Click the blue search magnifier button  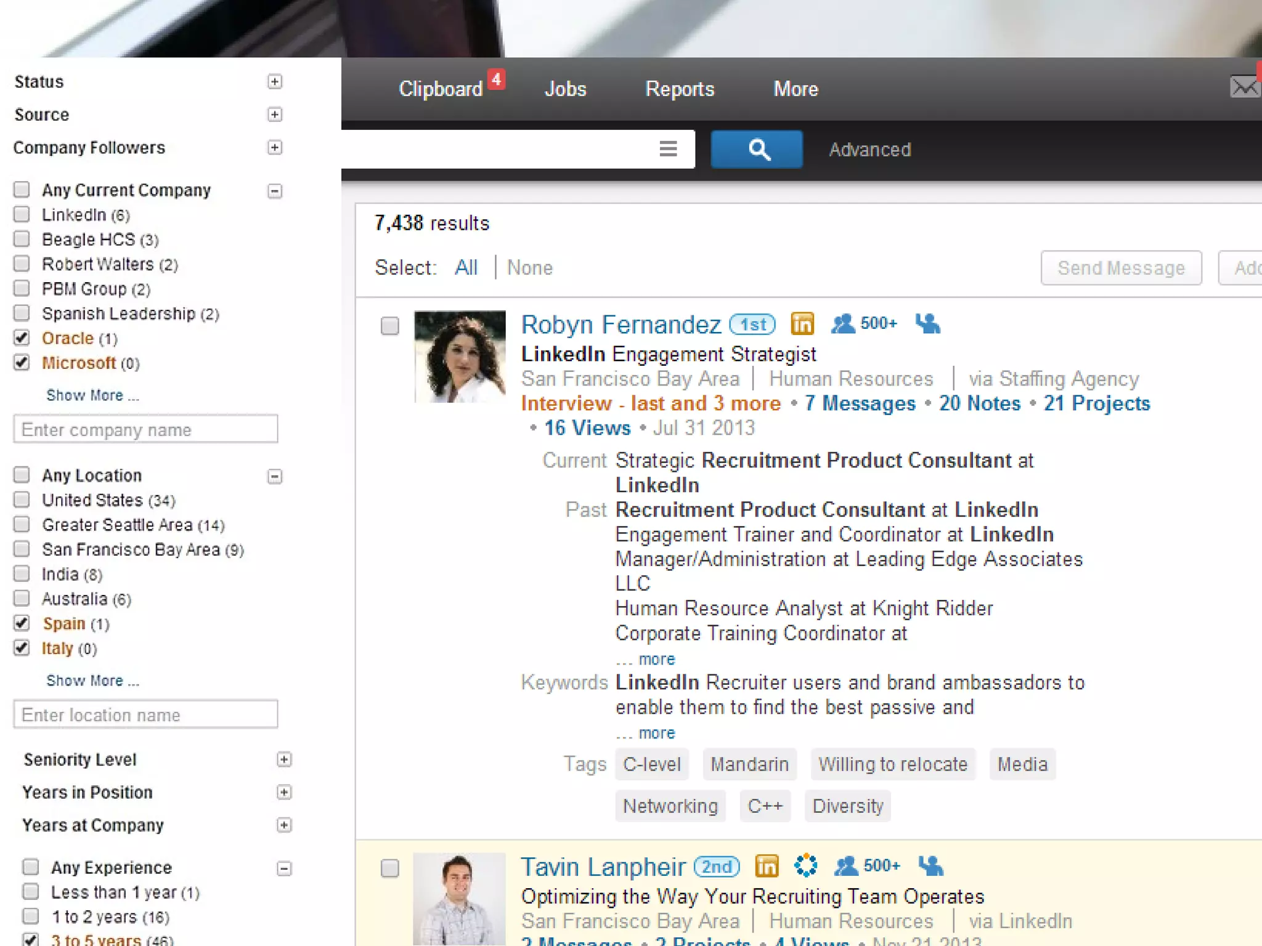tap(757, 149)
